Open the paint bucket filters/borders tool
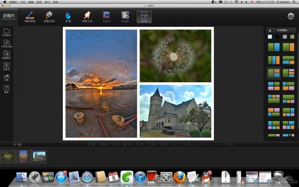Viewport: 299px width, 187px height. click(x=49, y=17)
